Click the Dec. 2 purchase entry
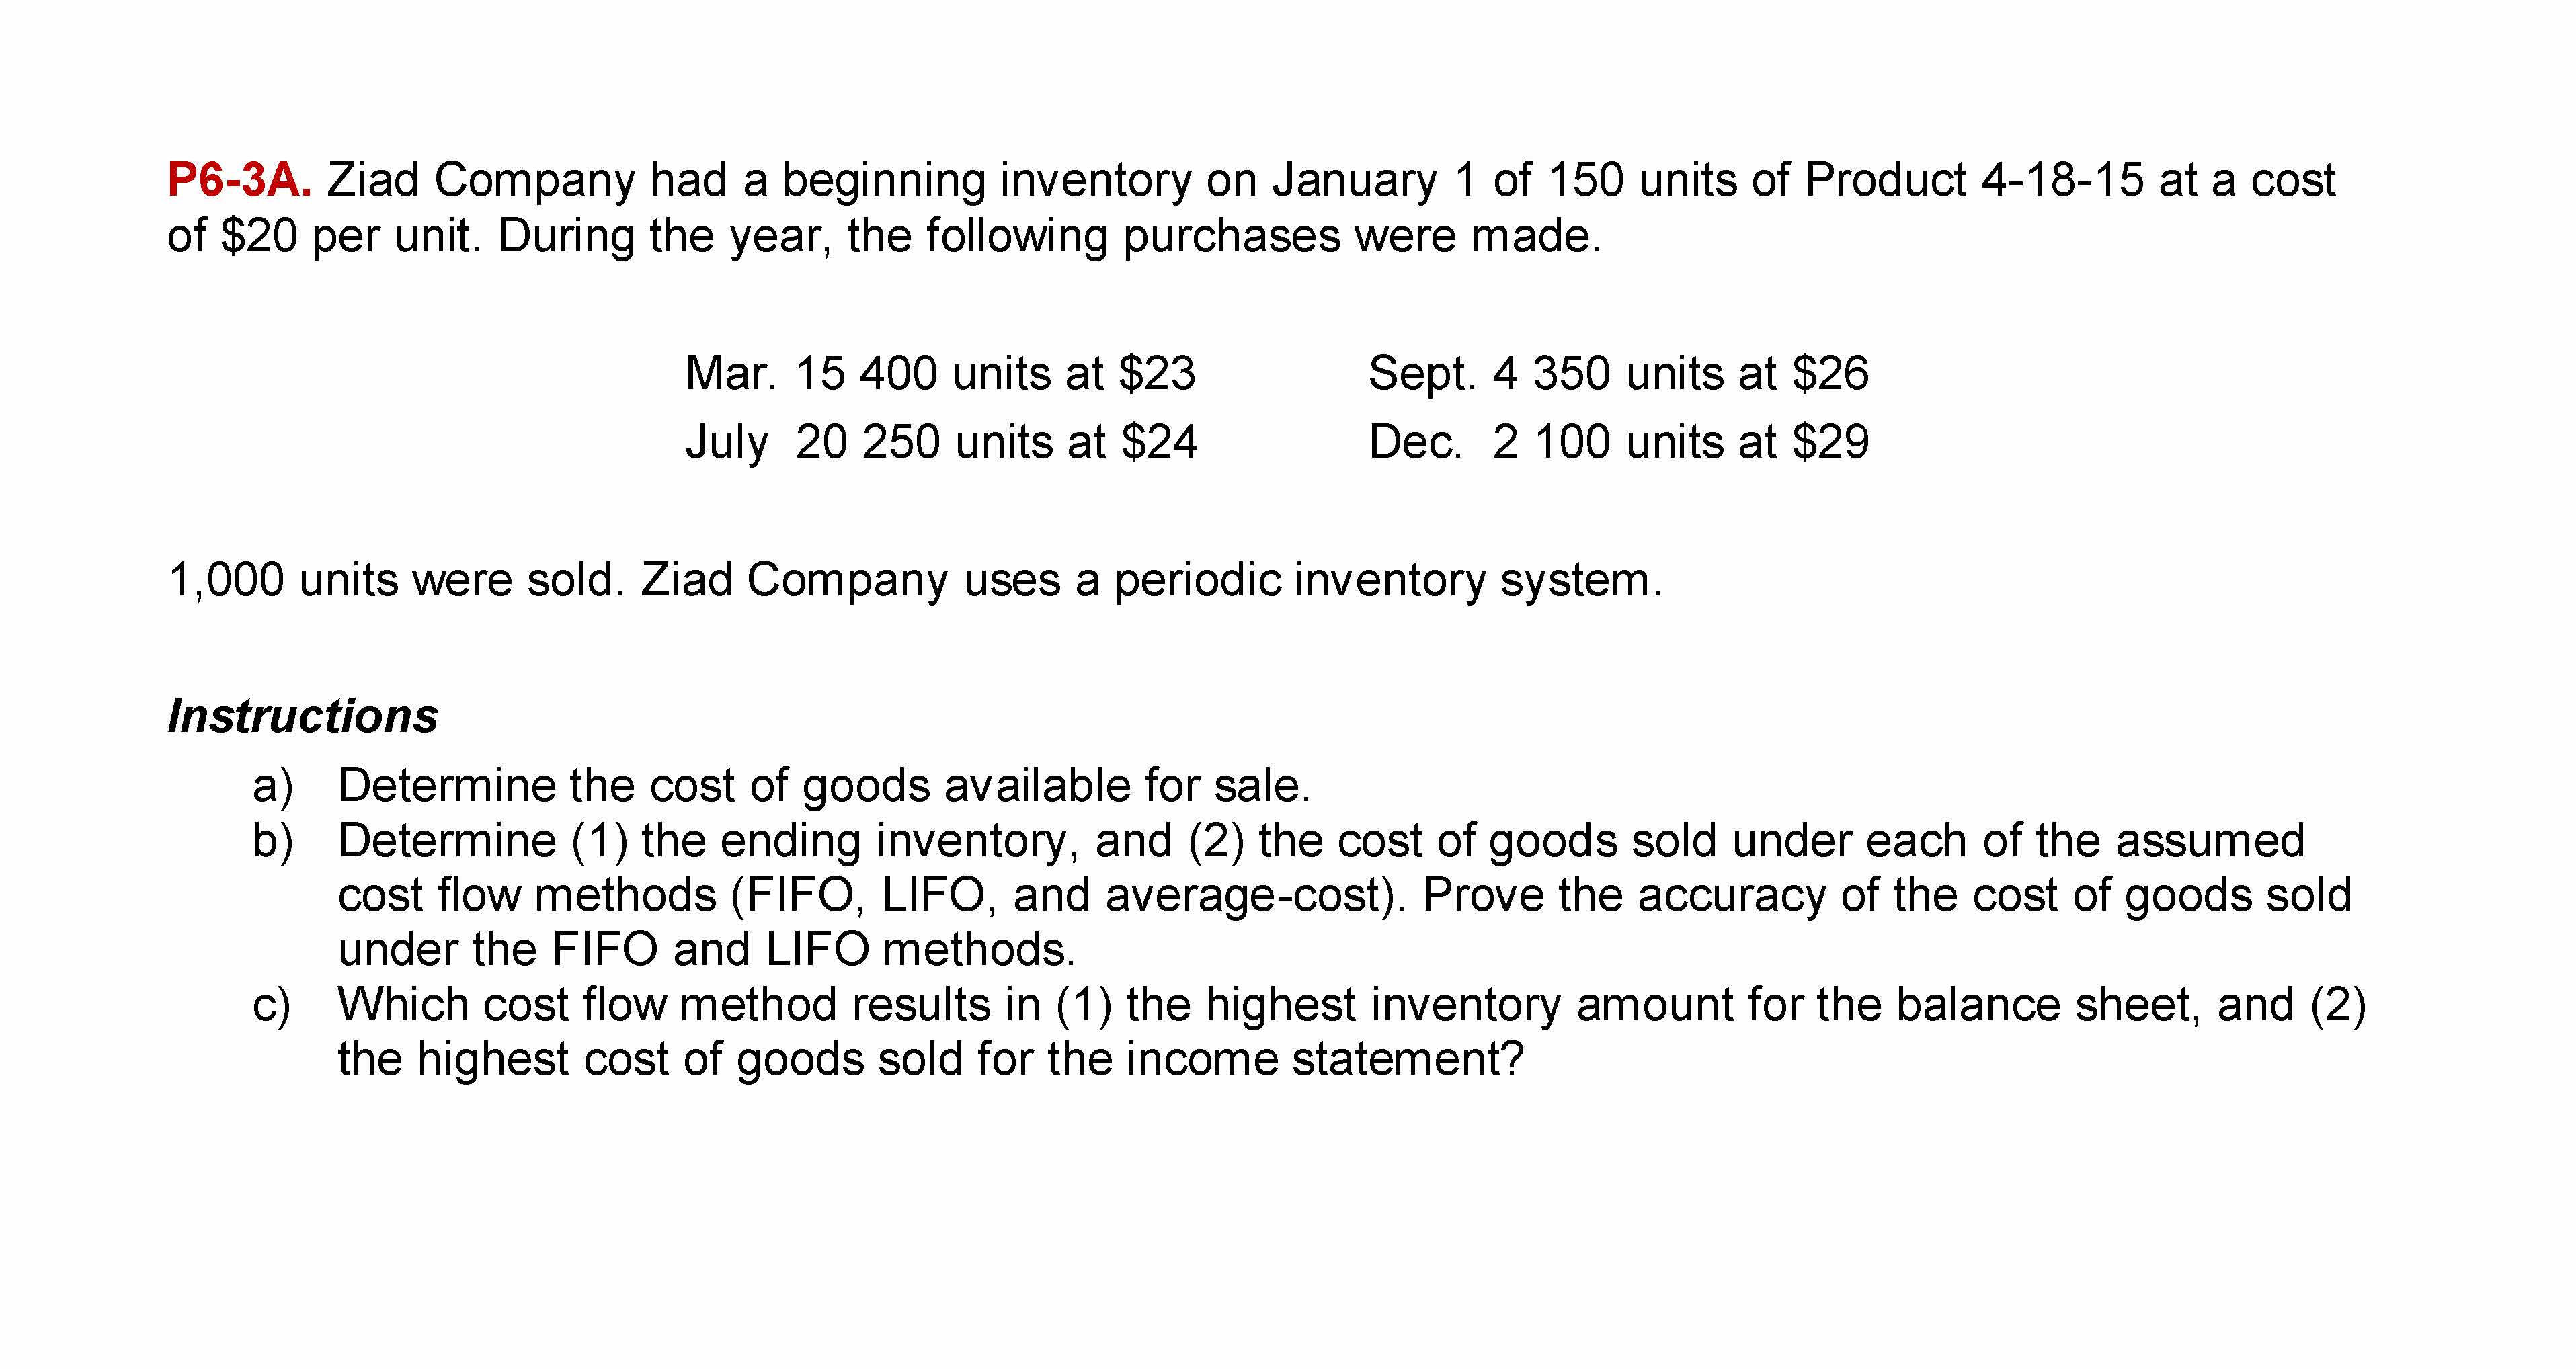The height and width of the screenshot is (1369, 2576). coord(1617,443)
